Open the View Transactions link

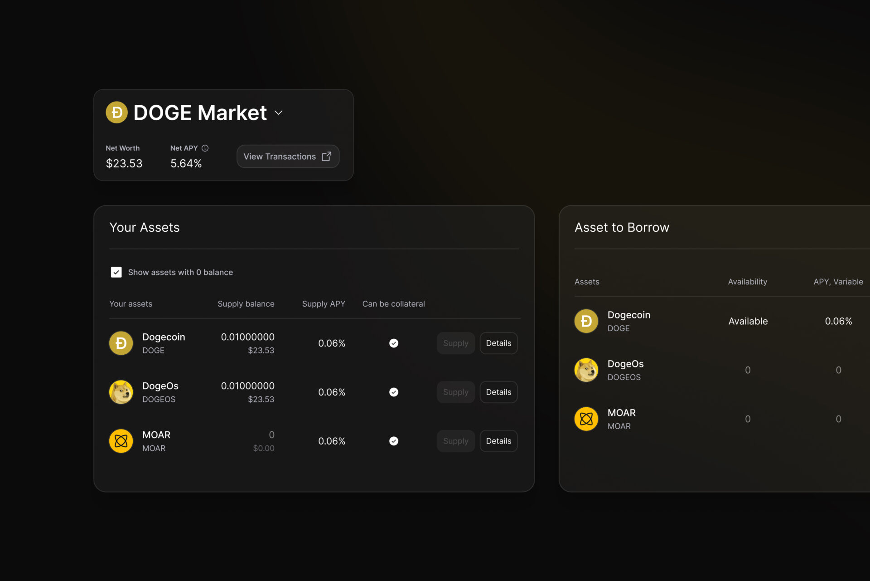280,156
